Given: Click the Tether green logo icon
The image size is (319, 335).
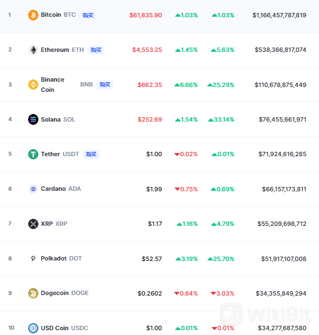Looking at the screenshot, I should point(33,154).
